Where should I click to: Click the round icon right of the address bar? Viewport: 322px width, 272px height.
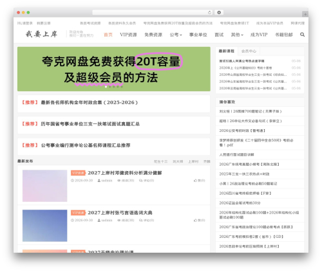[219, 13]
